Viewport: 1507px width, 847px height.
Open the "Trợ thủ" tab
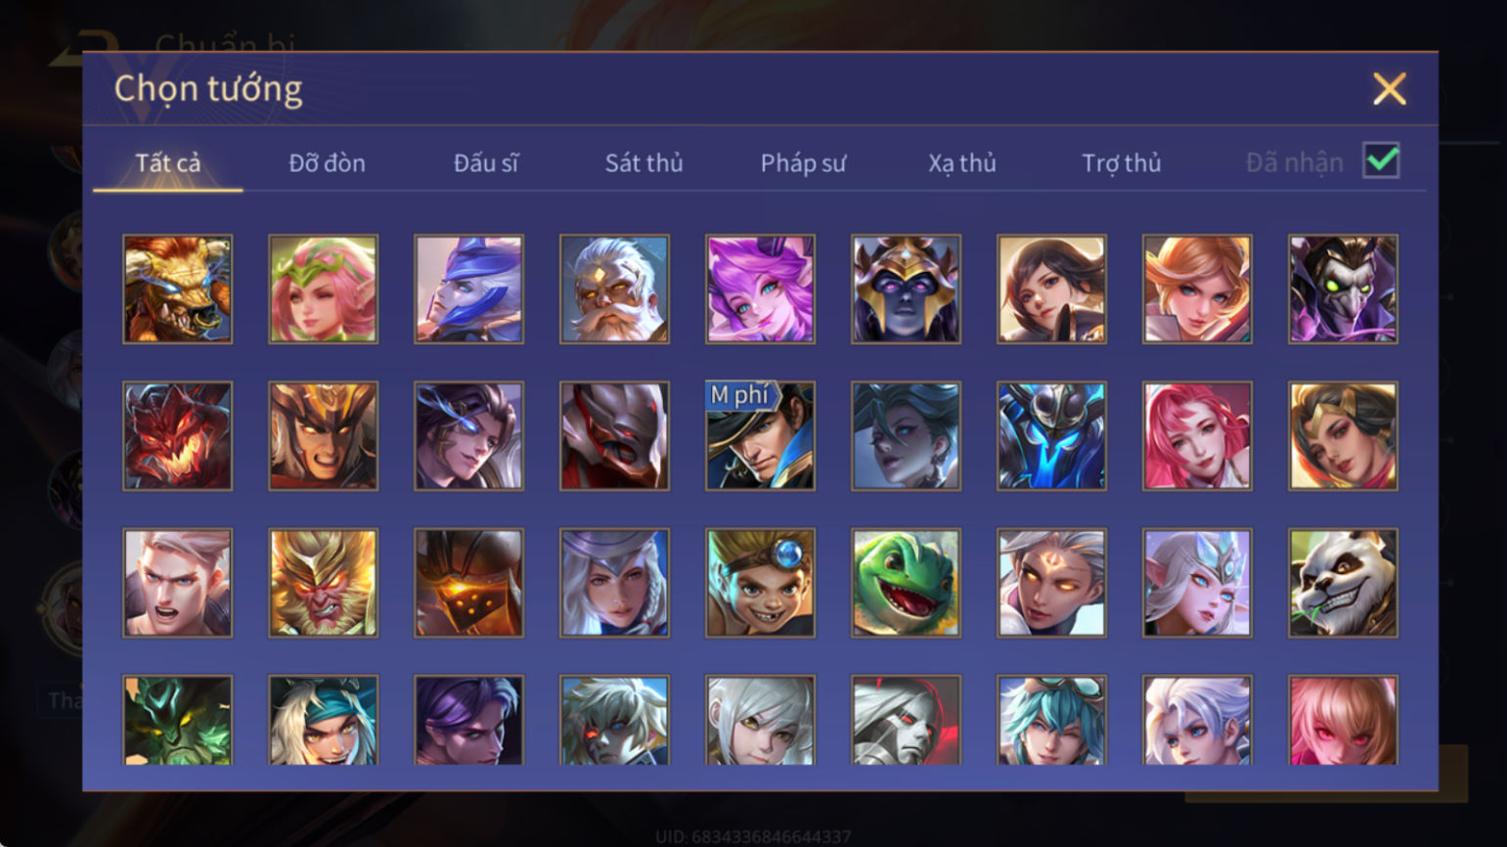tap(1121, 162)
